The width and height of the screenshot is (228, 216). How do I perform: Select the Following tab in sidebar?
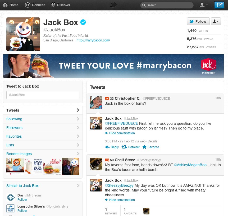pos(14,119)
